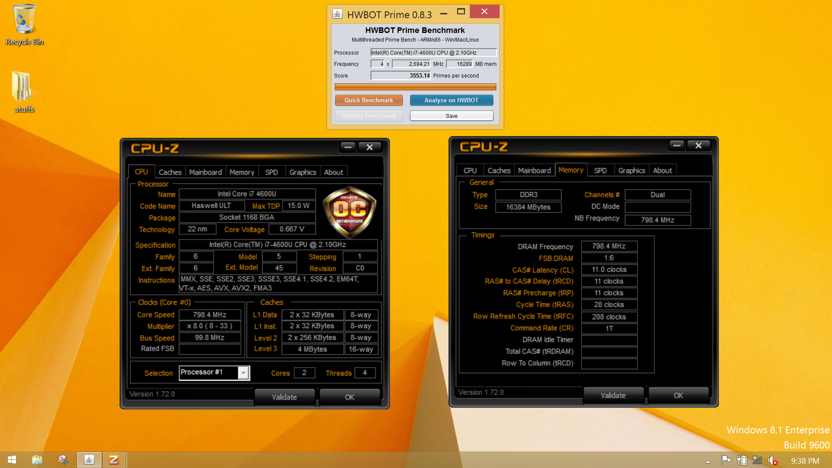Switch to Mainboard tab in left CPU-Z
The height and width of the screenshot is (468, 832).
[x=205, y=172]
